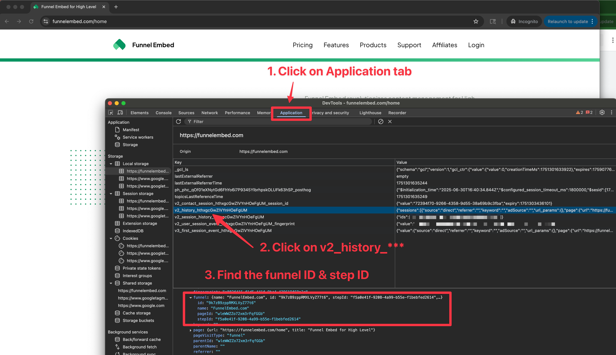
Task: Open Extension storage item
Action: coord(140,223)
